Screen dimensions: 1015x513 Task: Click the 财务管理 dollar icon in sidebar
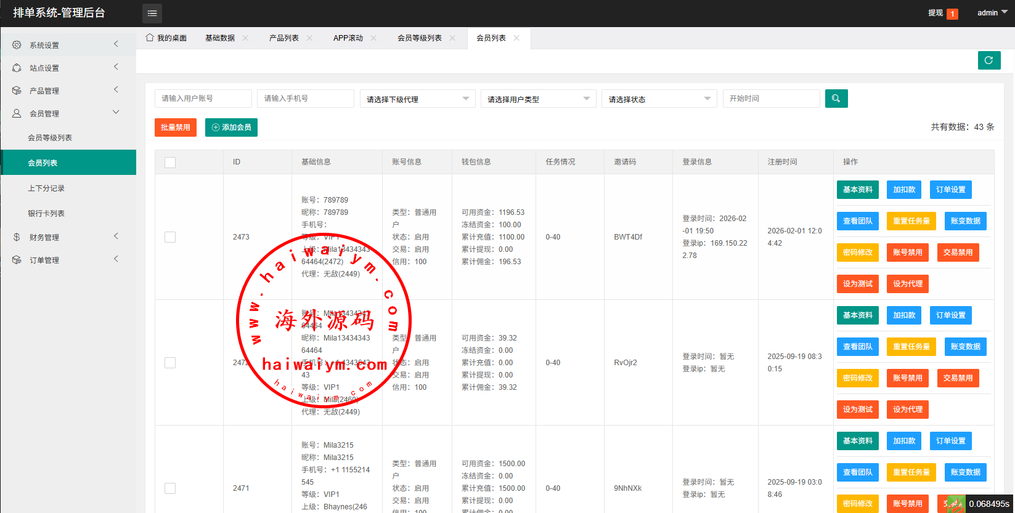coord(17,237)
